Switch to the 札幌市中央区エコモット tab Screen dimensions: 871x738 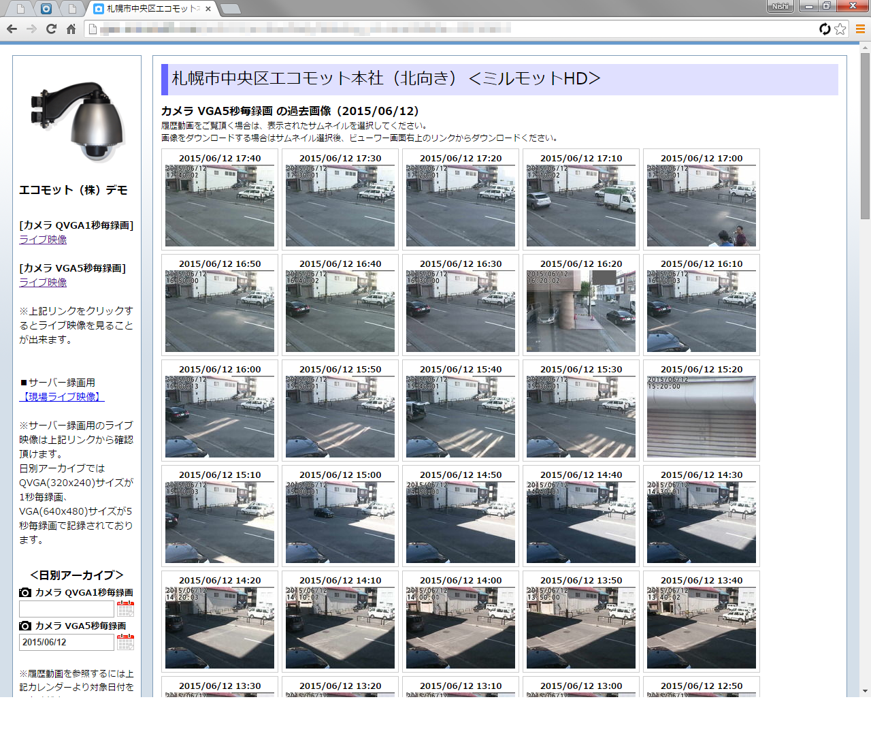151,9
